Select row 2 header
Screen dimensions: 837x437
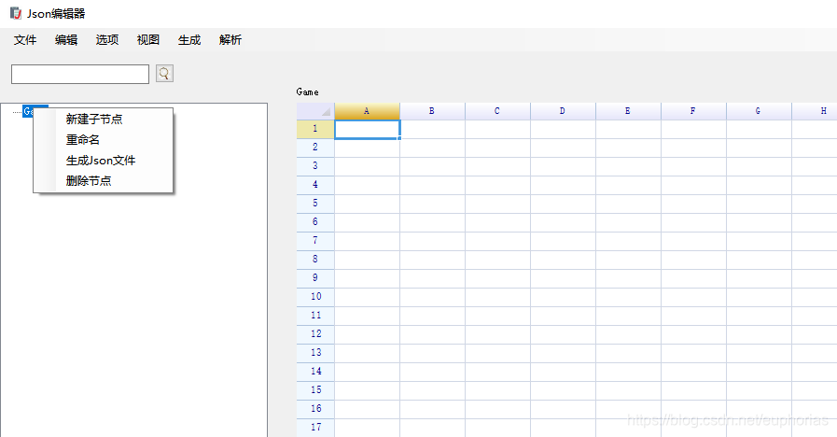tap(315, 148)
